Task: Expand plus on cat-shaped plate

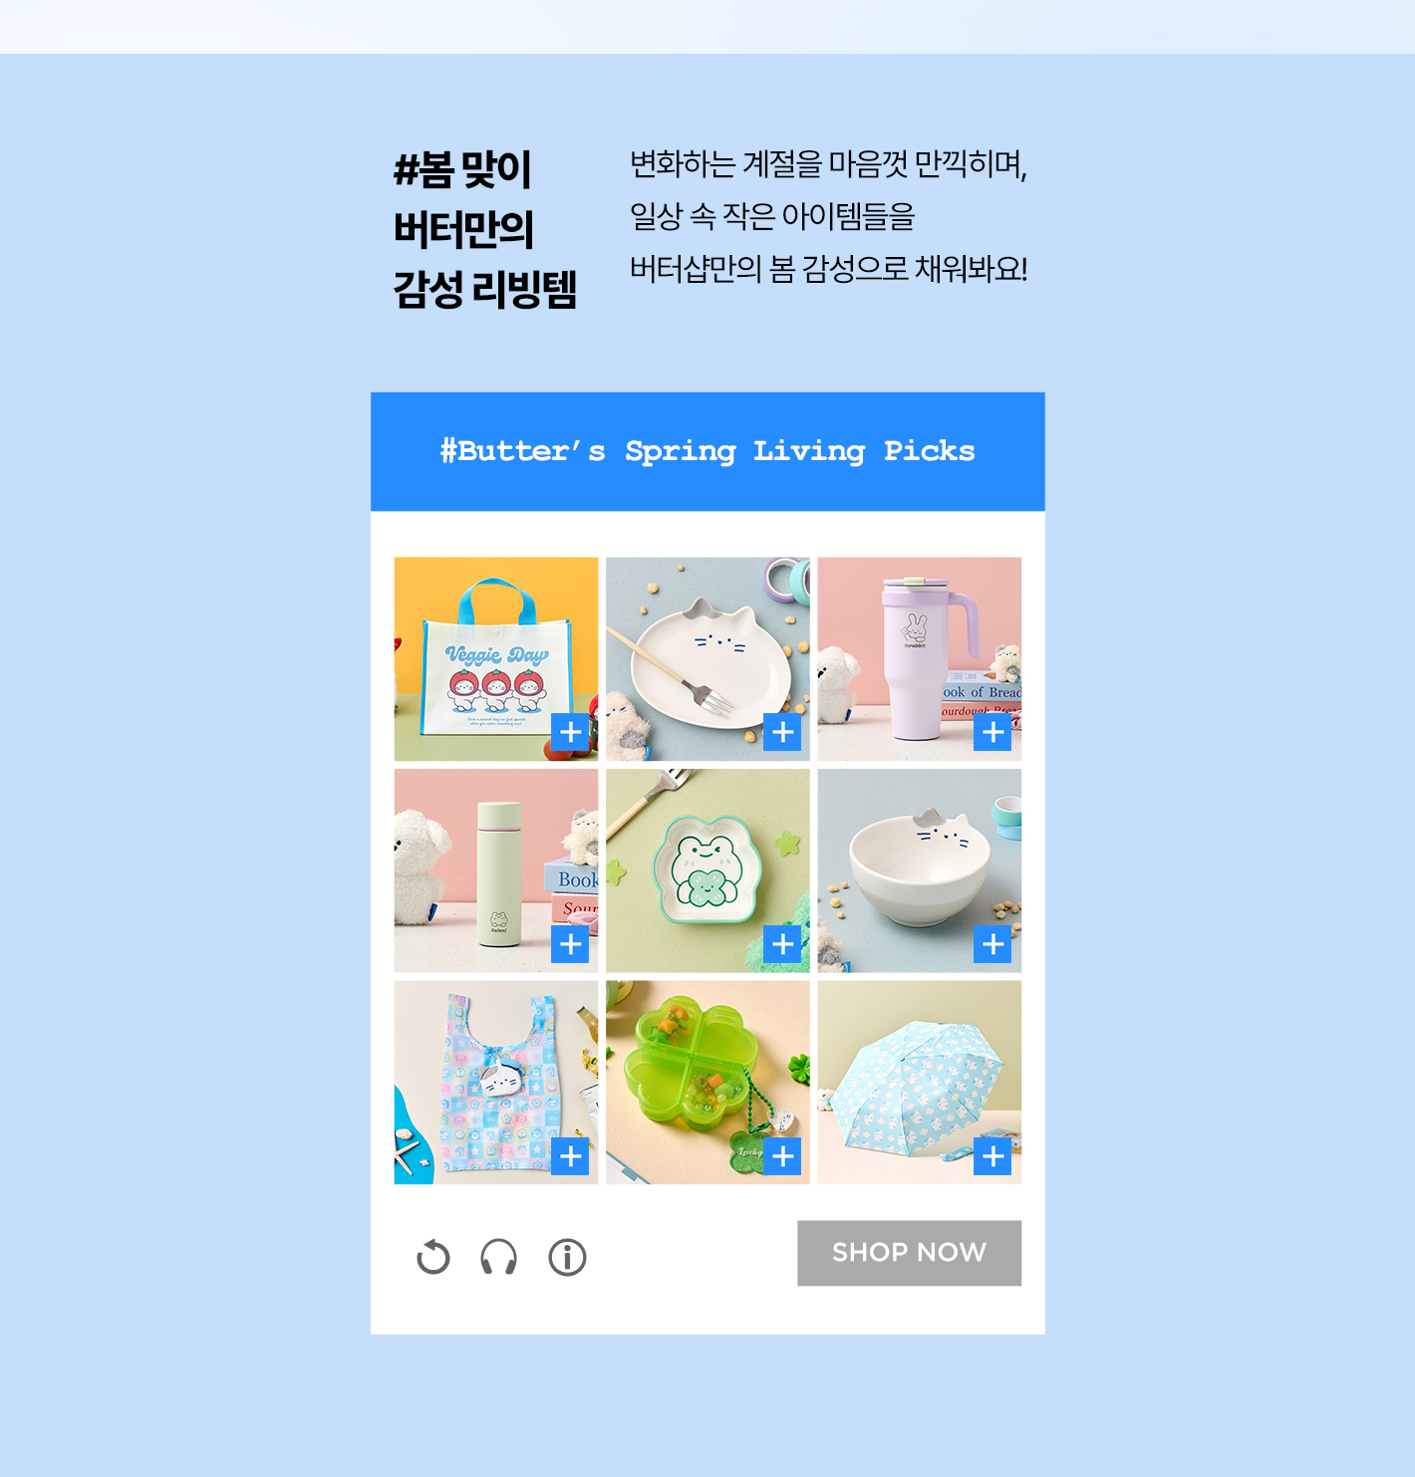Action: click(782, 732)
